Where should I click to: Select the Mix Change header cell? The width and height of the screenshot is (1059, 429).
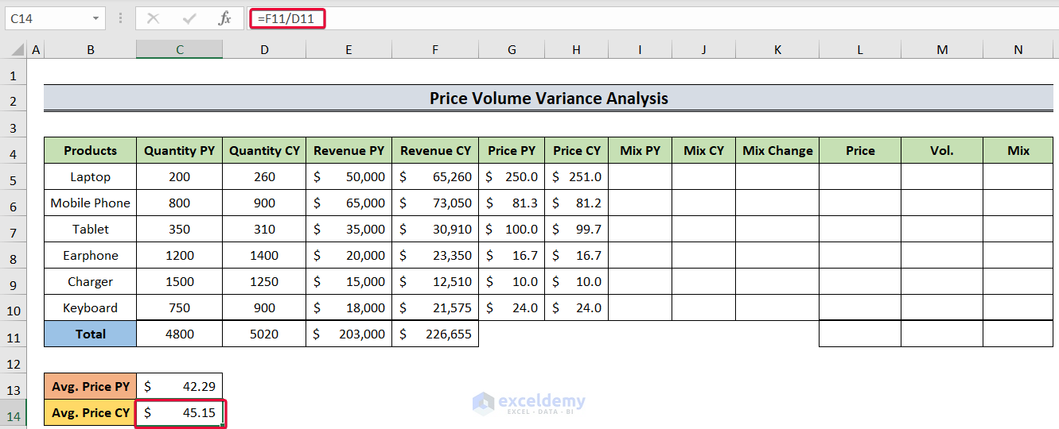coord(777,151)
